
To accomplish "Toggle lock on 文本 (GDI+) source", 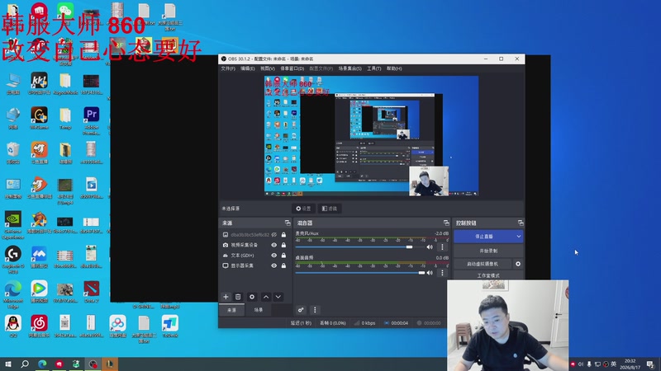I will point(283,256).
